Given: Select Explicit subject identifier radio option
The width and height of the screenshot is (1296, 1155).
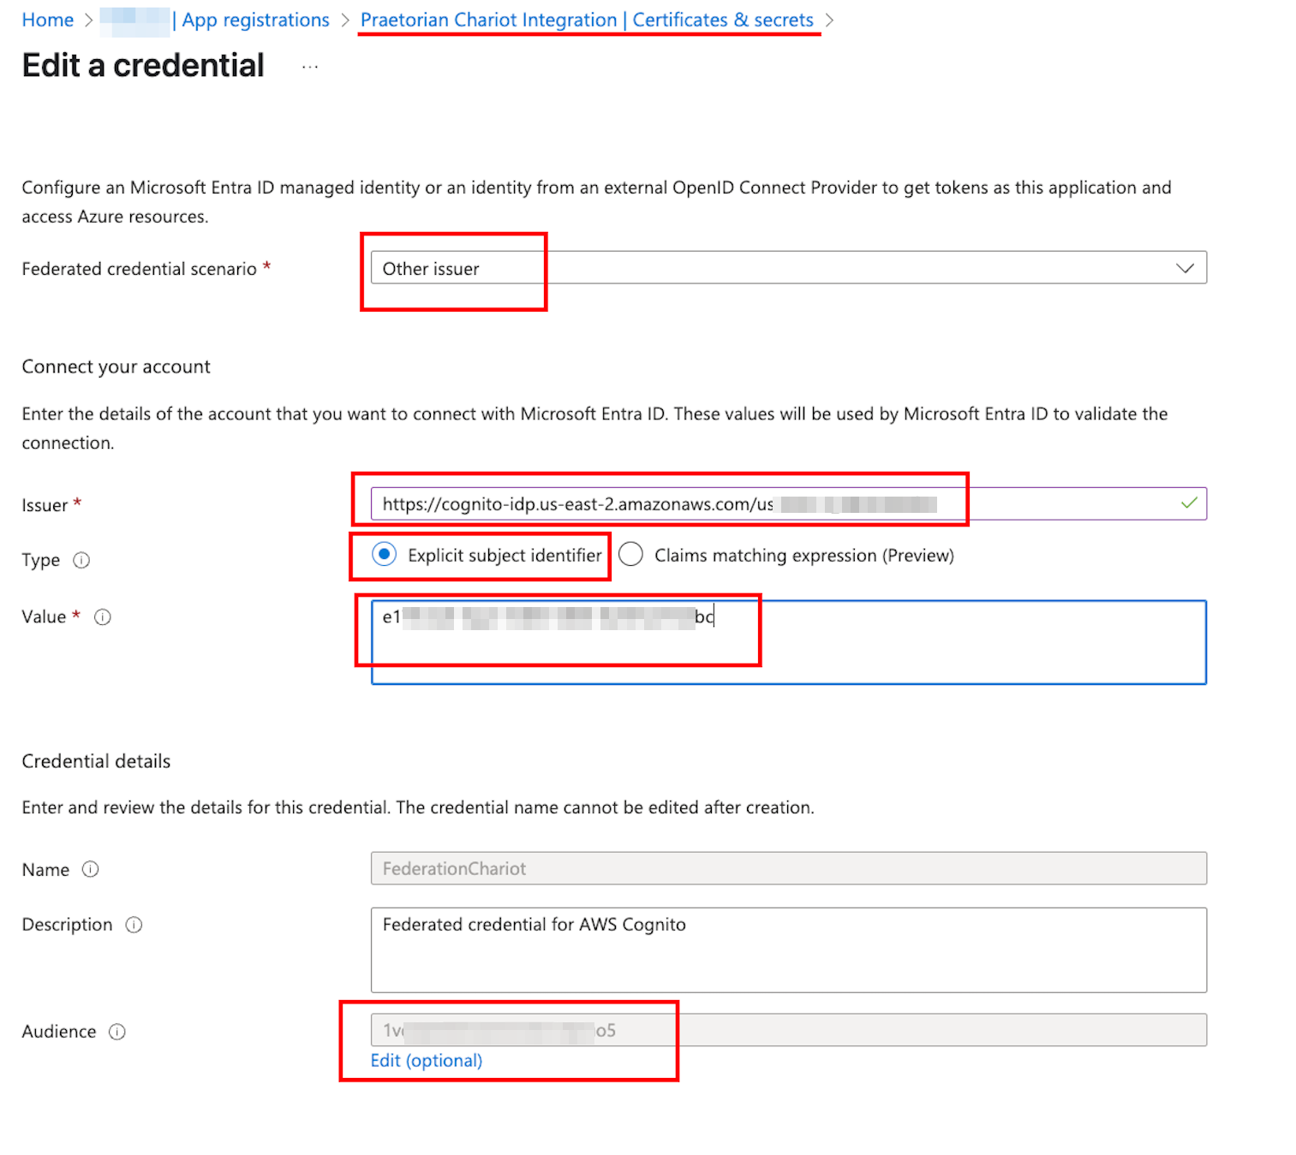Looking at the screenshot, I should pyautogui.click(x=385, y=555).
